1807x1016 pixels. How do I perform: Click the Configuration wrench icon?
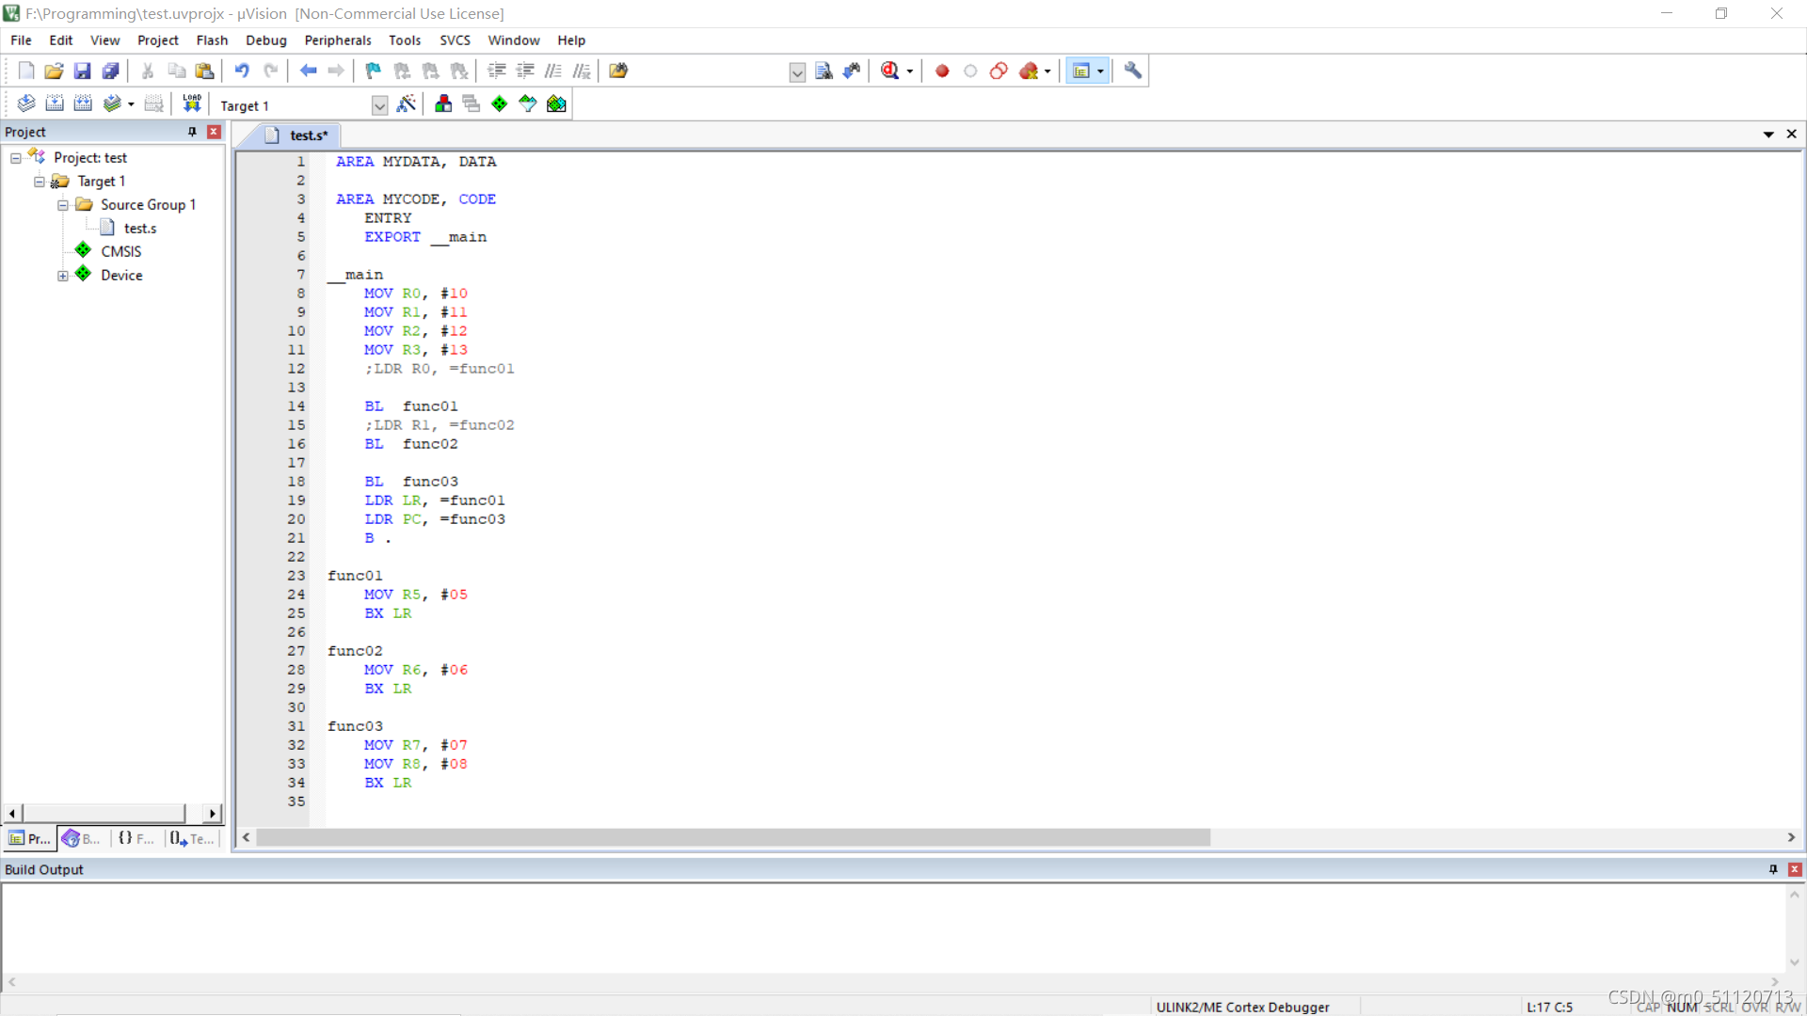click(x=1133, y=71)
